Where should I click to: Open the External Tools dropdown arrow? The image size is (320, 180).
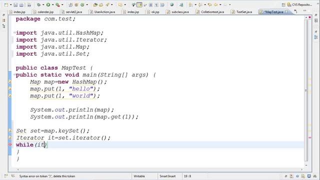point(62,4)
